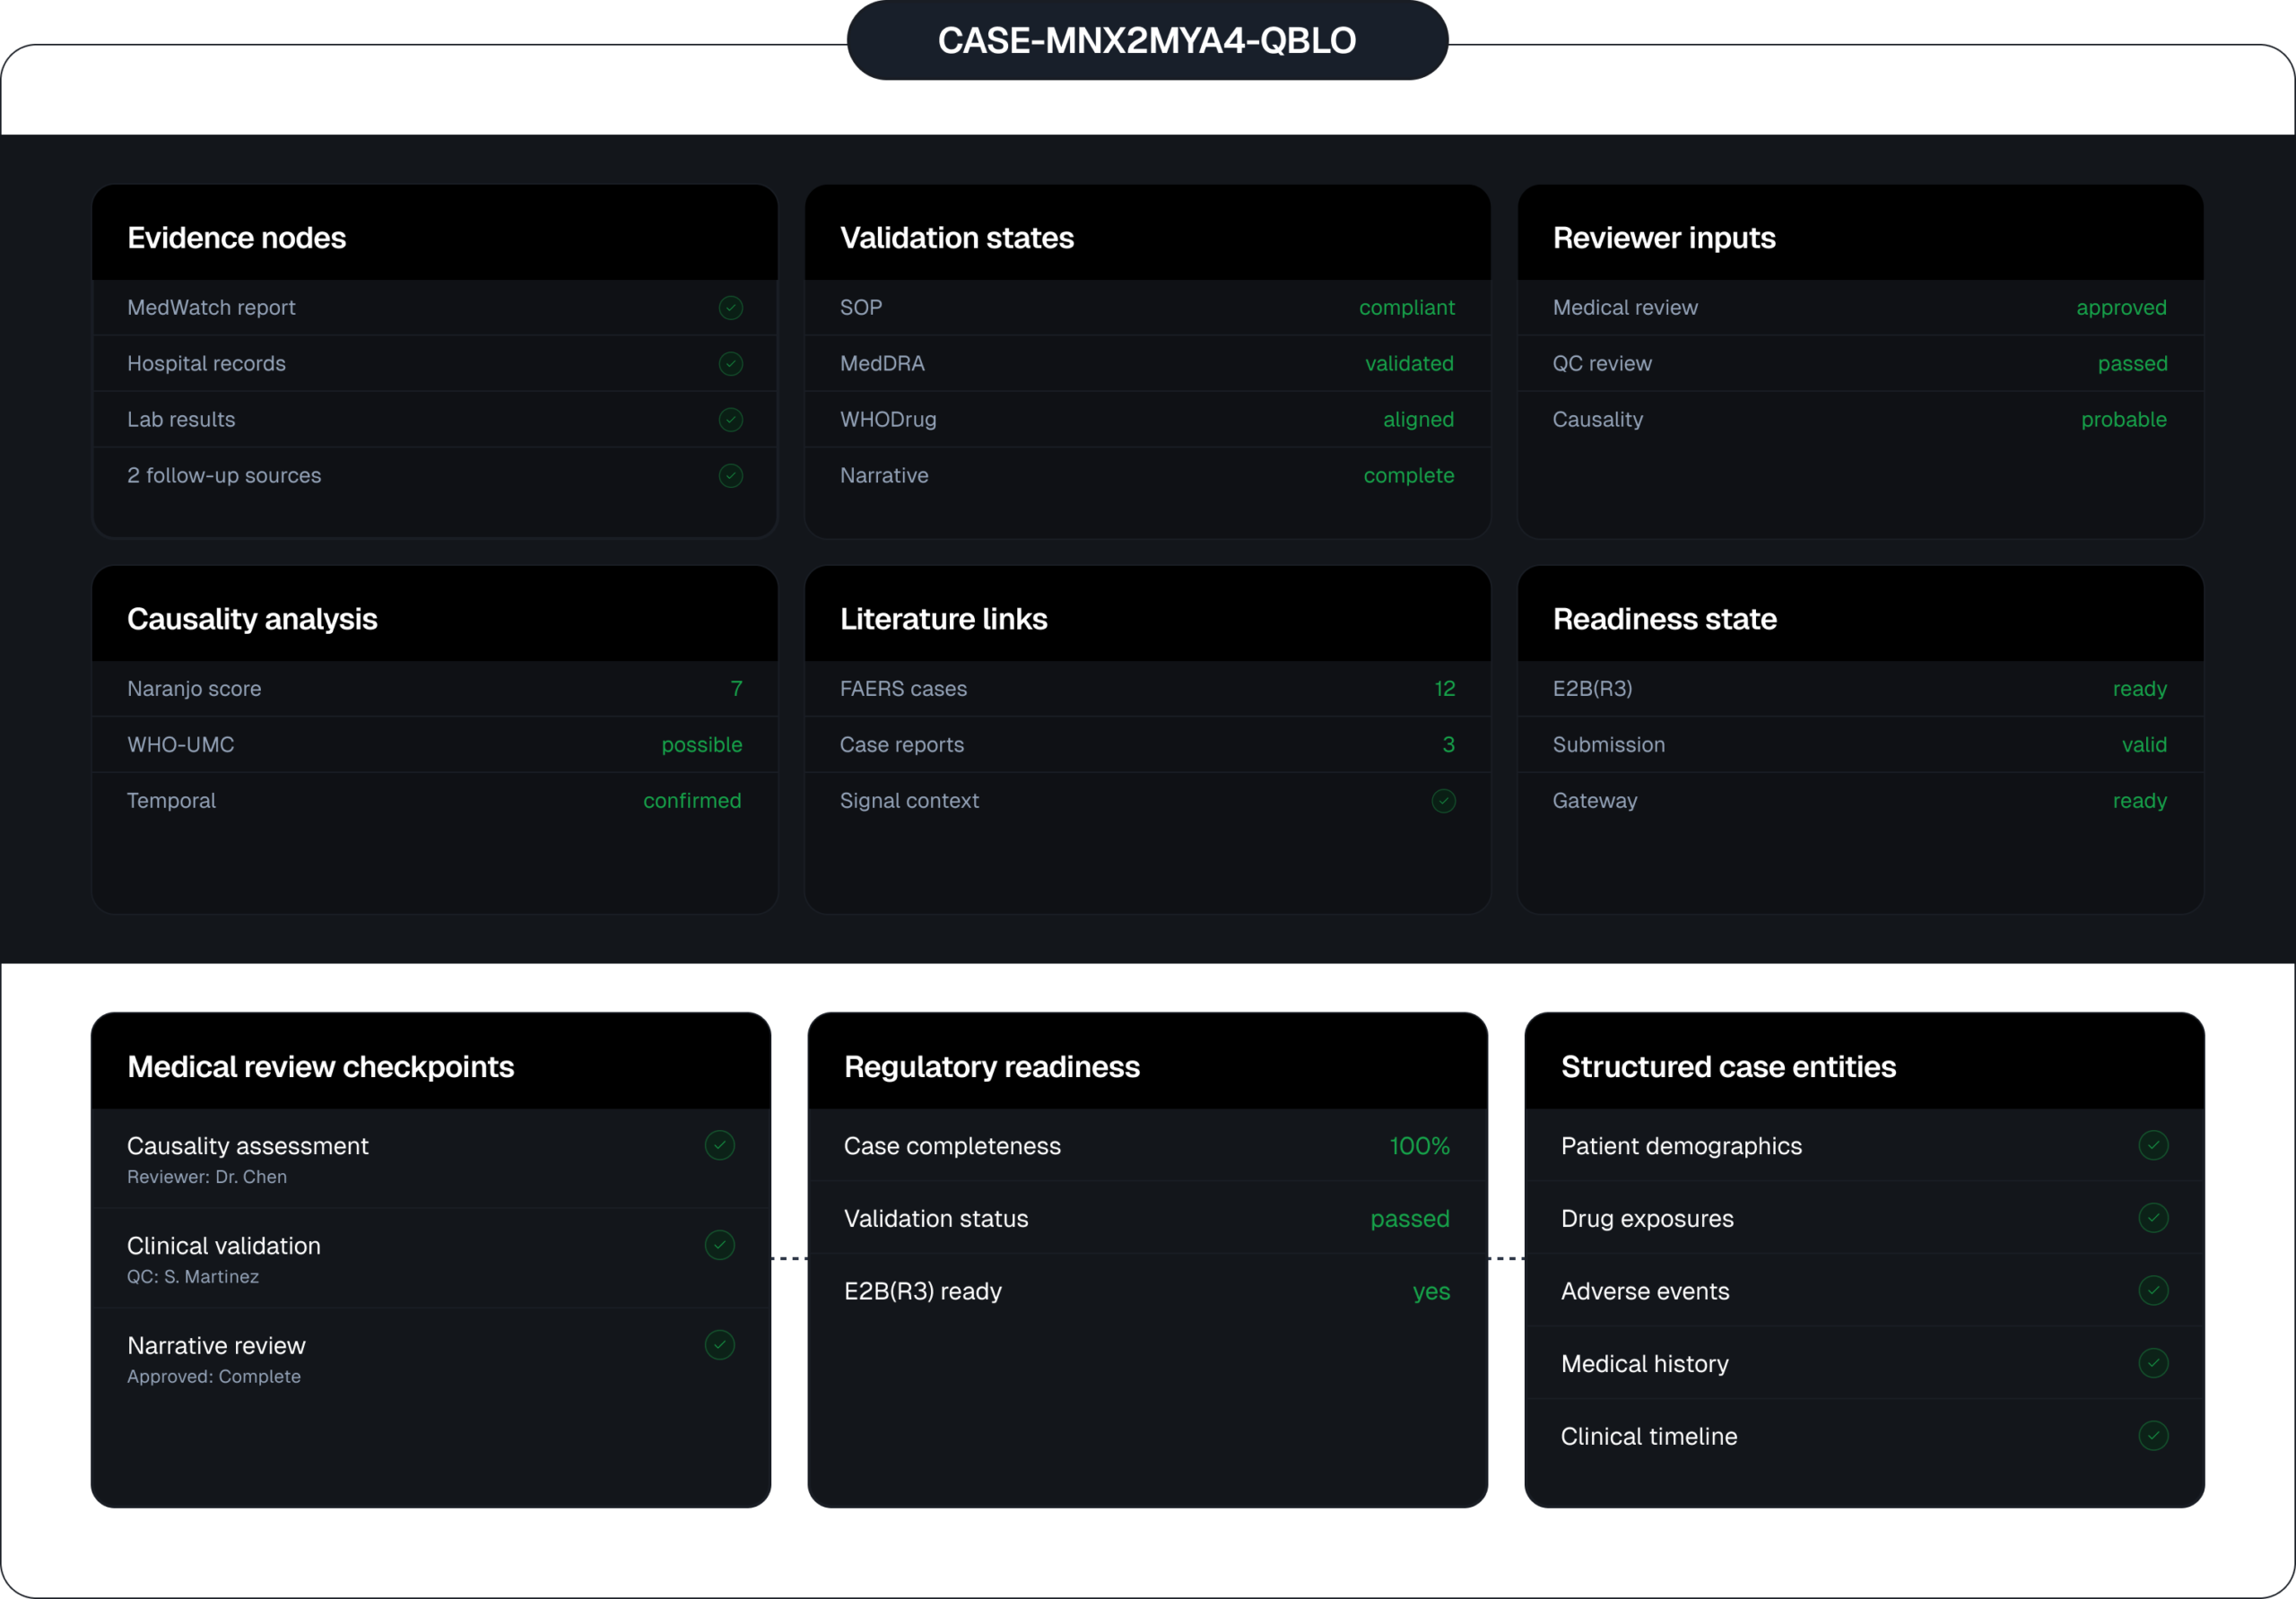Click the Readiness state heading

click(x=1665, y=619)
